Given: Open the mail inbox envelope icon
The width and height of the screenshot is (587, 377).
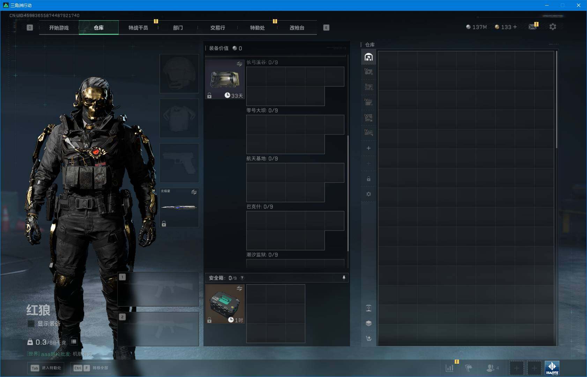Looking at the screenshot, I should coord(532,27).
